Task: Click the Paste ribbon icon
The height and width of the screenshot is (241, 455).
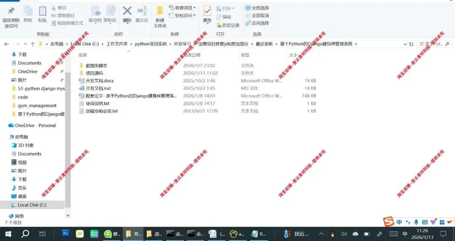Action: (x=43, y=14)
